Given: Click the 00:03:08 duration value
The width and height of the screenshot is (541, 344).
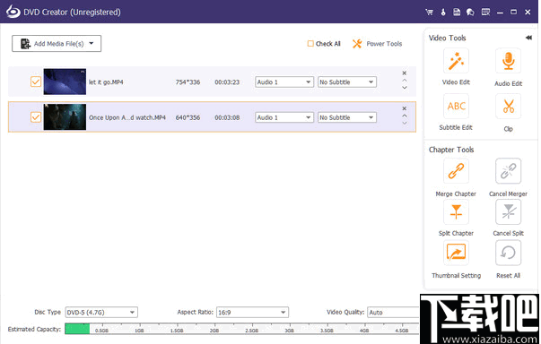Looking at the screenshot, I should [x=227, y=117].
